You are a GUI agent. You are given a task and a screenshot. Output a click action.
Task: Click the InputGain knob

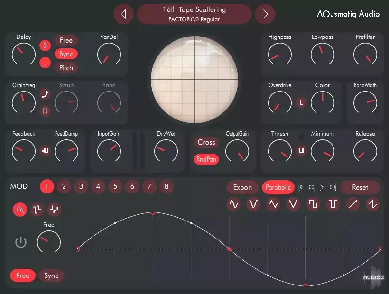tap(109, 151)
